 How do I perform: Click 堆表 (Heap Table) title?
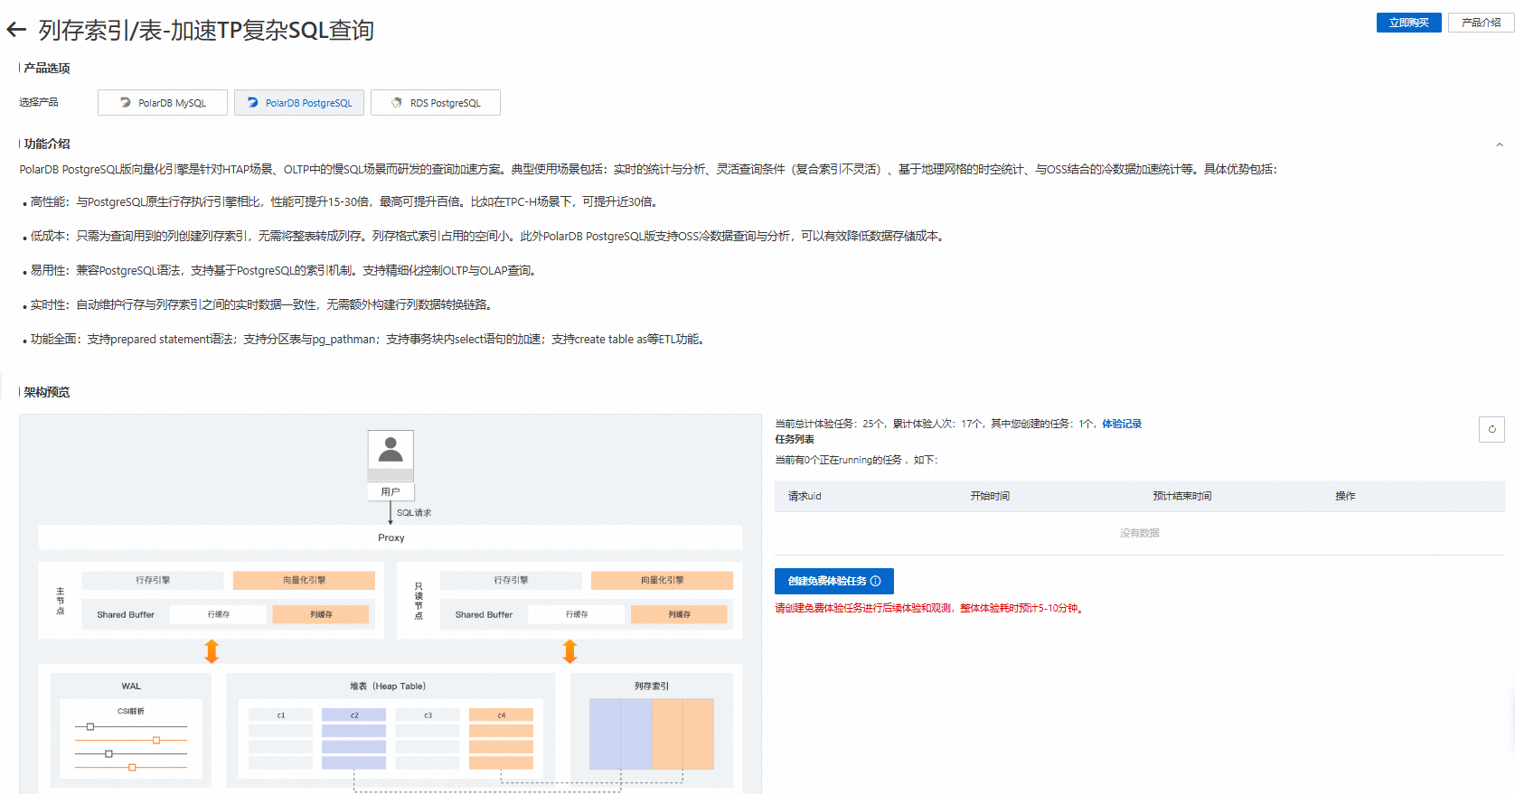pos(388,687)
